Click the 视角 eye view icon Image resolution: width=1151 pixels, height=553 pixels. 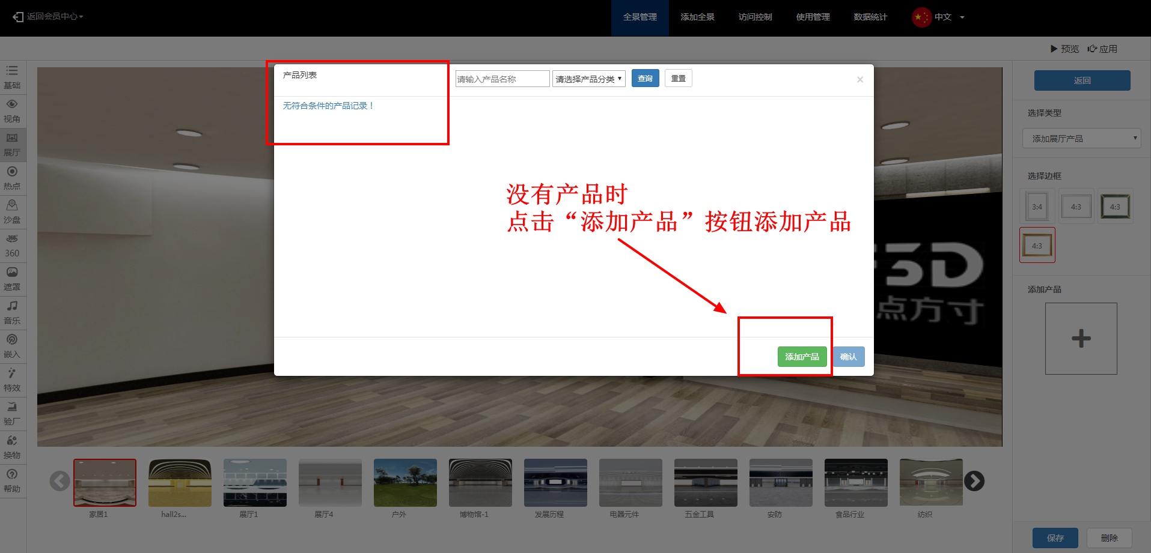tap(12, 110)
